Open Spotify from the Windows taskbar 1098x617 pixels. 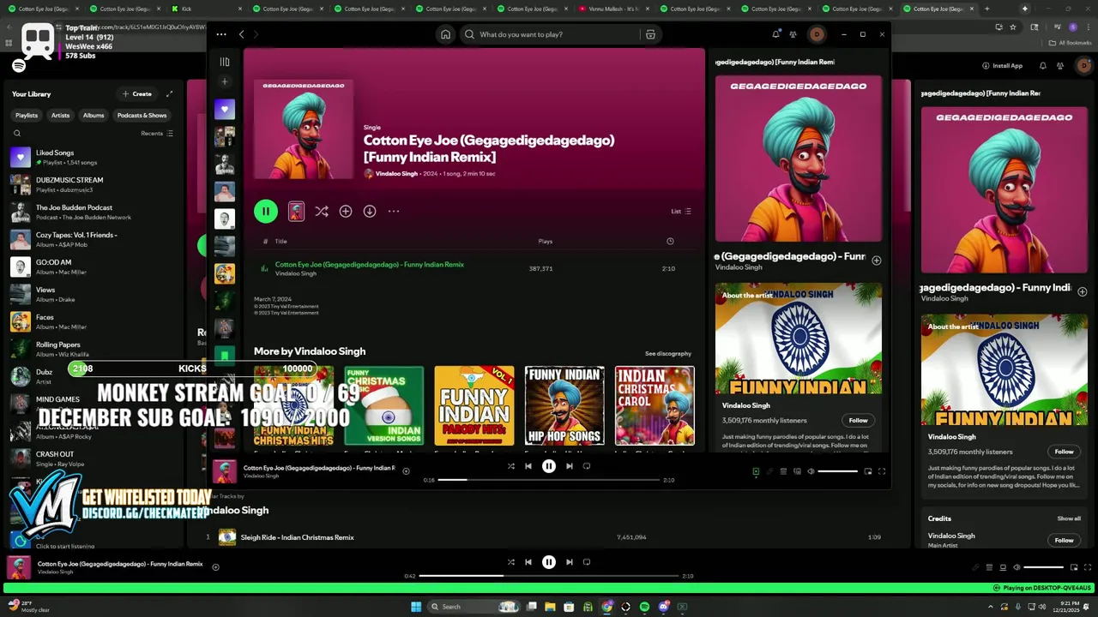(x=644, y=607)
